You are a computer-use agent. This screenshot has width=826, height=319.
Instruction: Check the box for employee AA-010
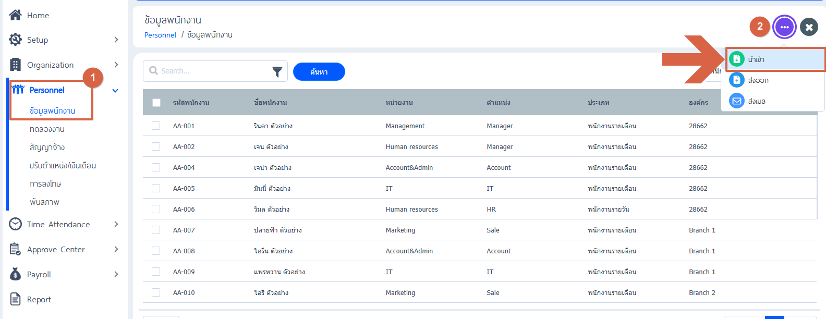(x=156, y=292)
